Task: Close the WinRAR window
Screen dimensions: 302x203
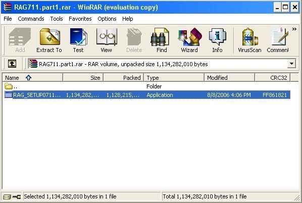Action: (295, 7)
